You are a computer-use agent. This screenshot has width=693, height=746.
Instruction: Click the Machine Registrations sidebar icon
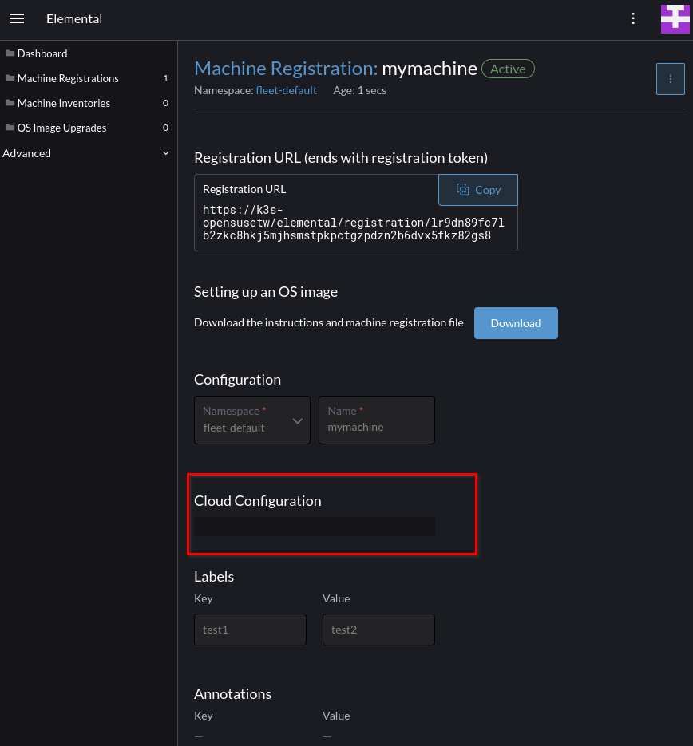coord(11,78)
